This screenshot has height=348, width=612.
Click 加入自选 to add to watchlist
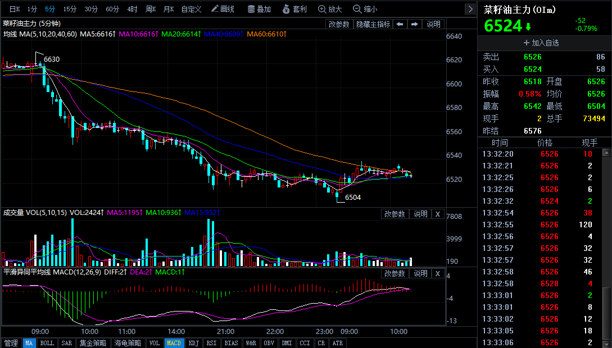[x=541, y=43]
